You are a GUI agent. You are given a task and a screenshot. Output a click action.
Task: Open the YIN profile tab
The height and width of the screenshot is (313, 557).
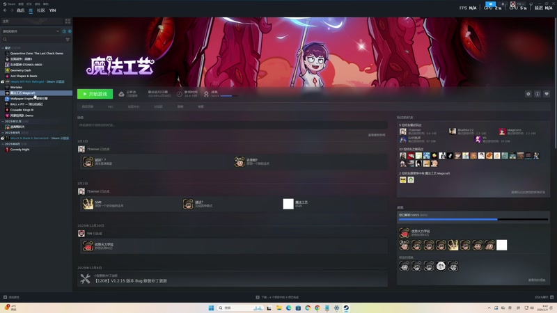53,10
